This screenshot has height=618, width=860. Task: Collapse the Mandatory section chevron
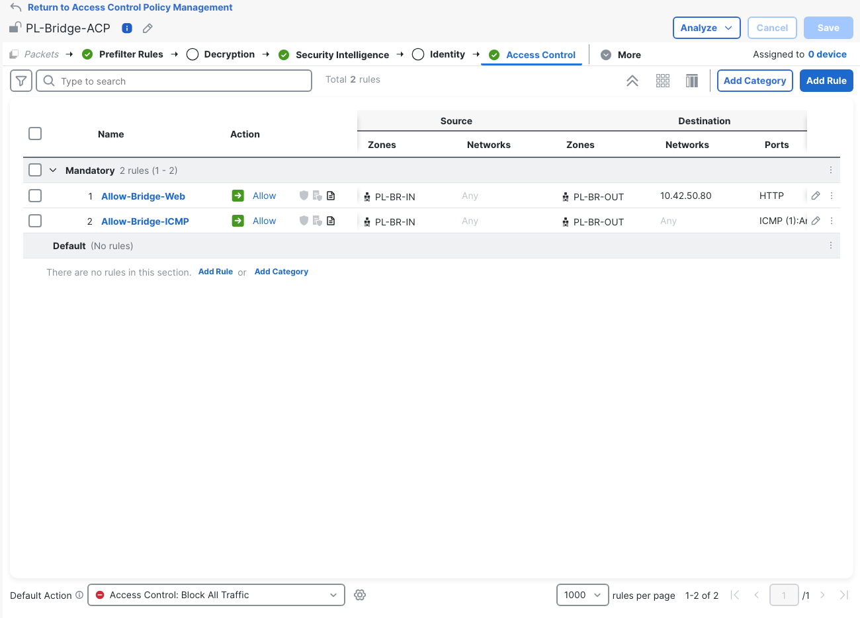(53, 170)
